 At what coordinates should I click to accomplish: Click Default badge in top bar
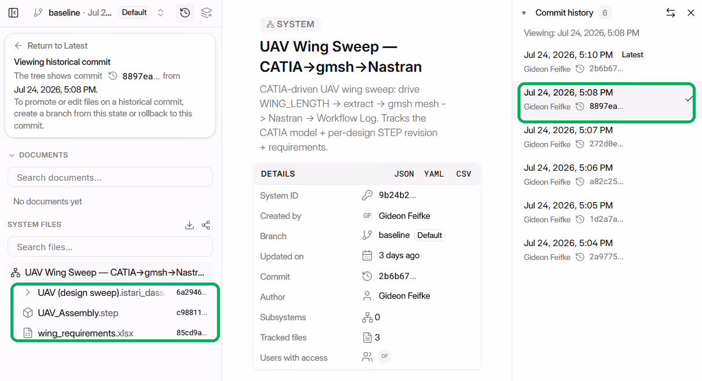coord(134,13)
